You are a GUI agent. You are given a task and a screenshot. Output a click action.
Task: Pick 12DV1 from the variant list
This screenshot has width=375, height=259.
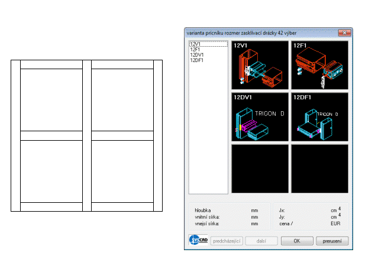point(196,55)
